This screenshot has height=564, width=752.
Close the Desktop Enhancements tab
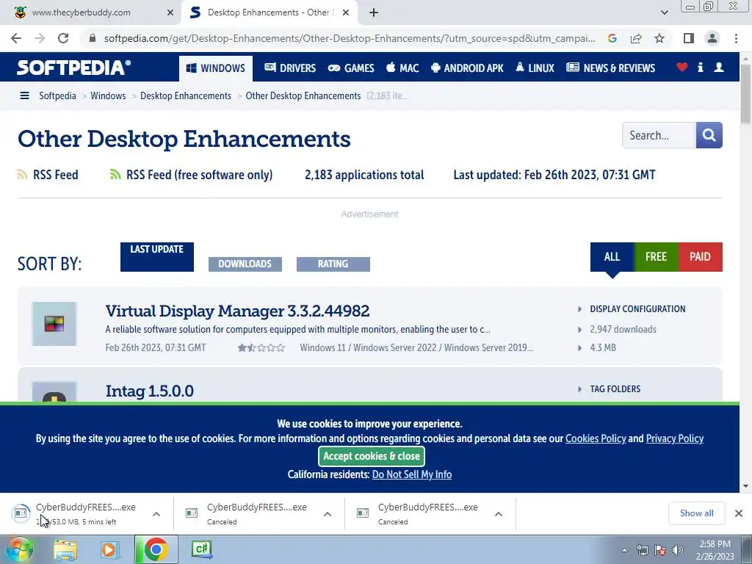coord(346,12)
